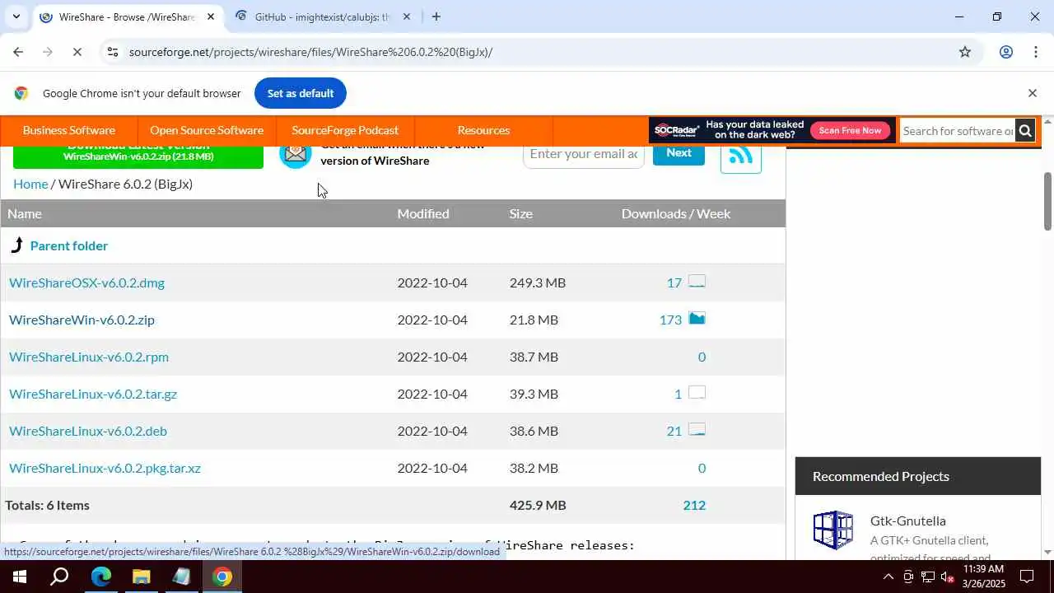Sort by the Size column header
This screenshot has height=593, width=1054.
pos(521,213)
